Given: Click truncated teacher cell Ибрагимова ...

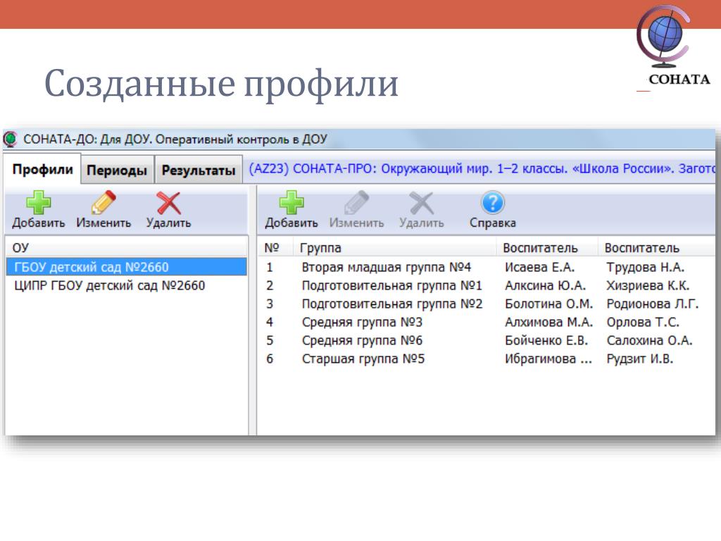Looking at the screenshot, I should [548, 359].
